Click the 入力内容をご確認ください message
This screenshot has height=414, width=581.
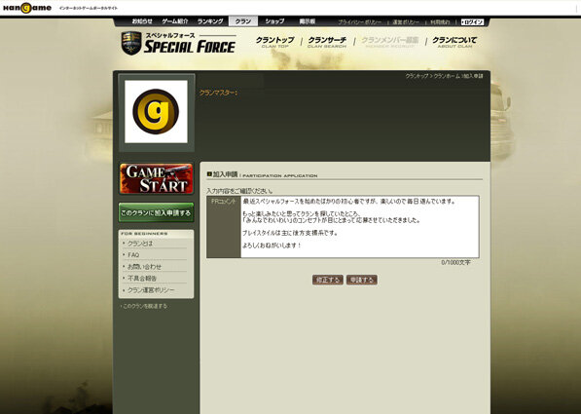pos(239,191)
